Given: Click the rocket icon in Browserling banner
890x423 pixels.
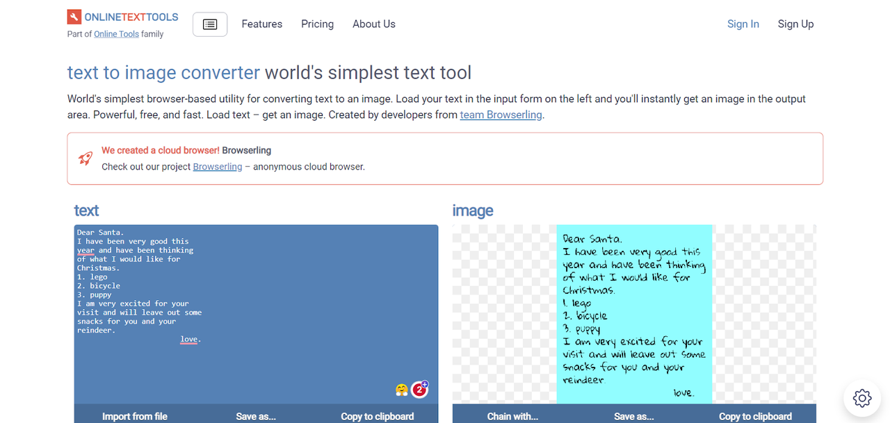Looking at the screenshot, I should (x=86, y=158).
